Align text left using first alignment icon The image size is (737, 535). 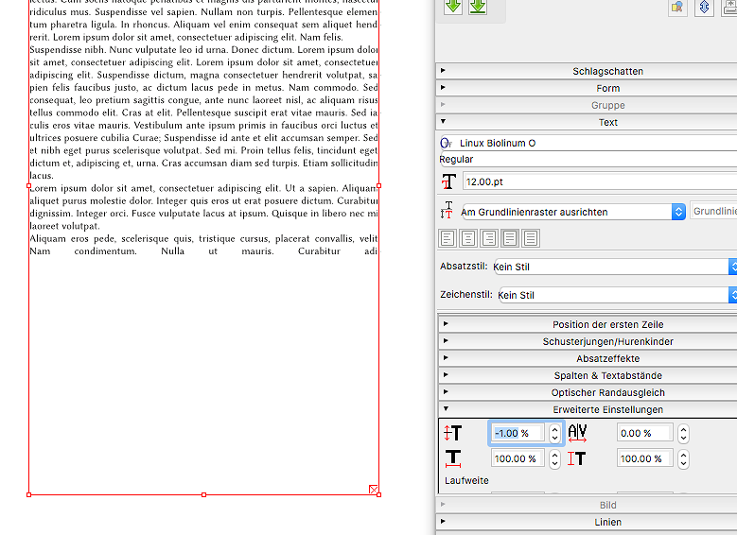448,238
